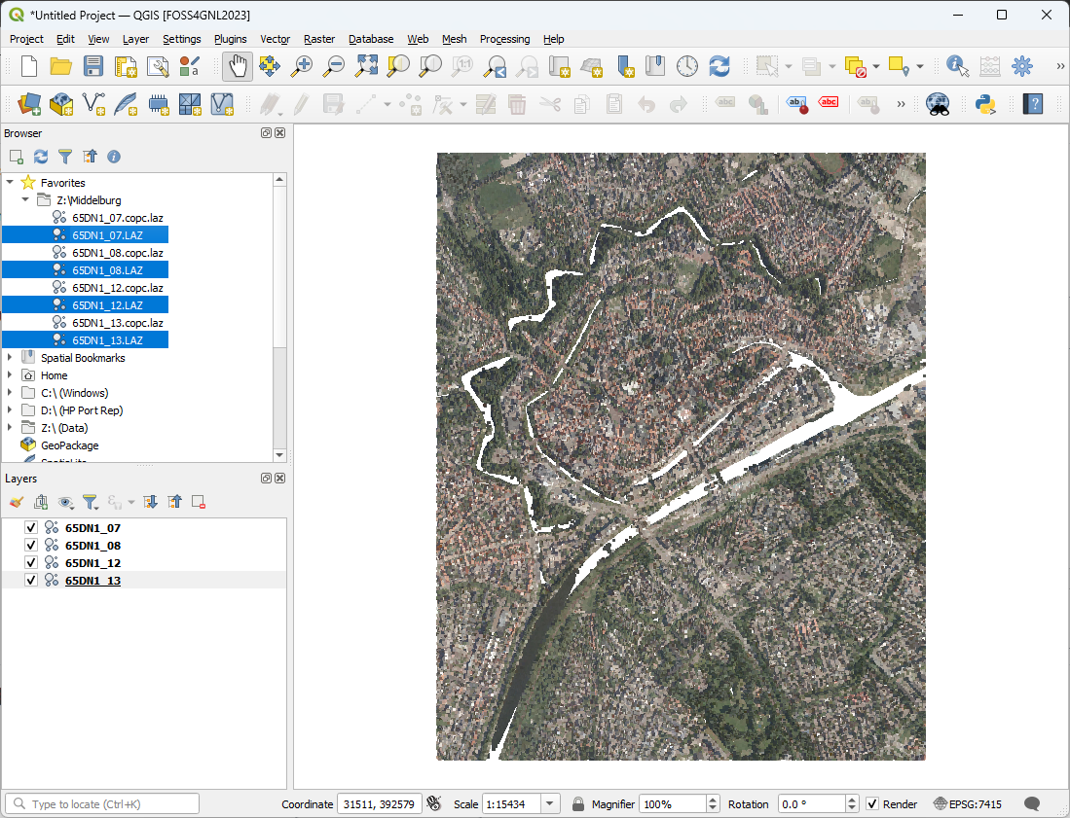Open the Temporal Controller clock icon

click(x=686, y=66)
